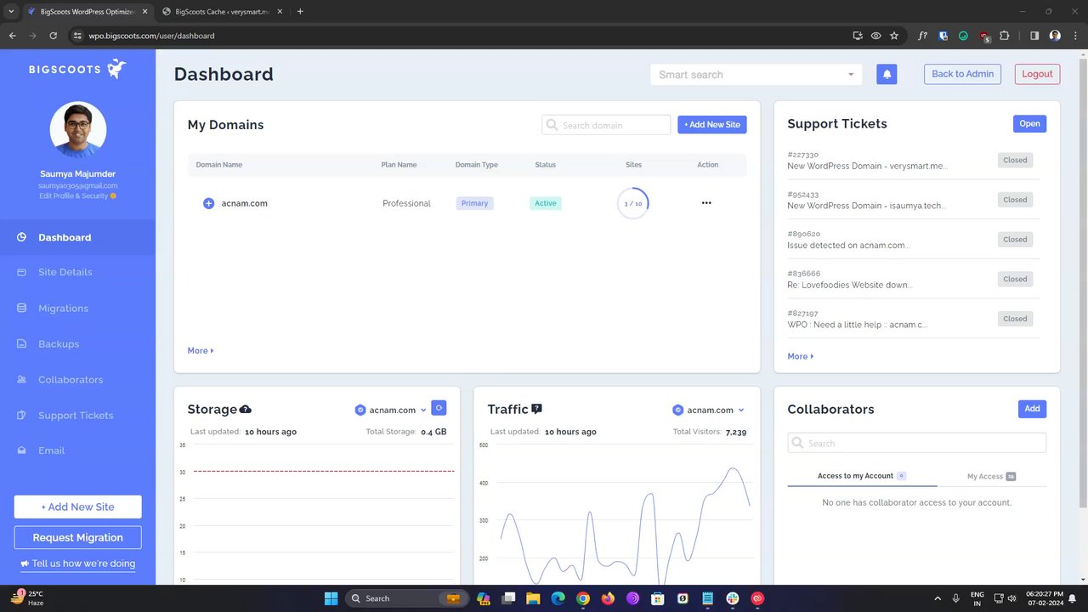Open the Dashboard sidebar item

pos(77,237)
